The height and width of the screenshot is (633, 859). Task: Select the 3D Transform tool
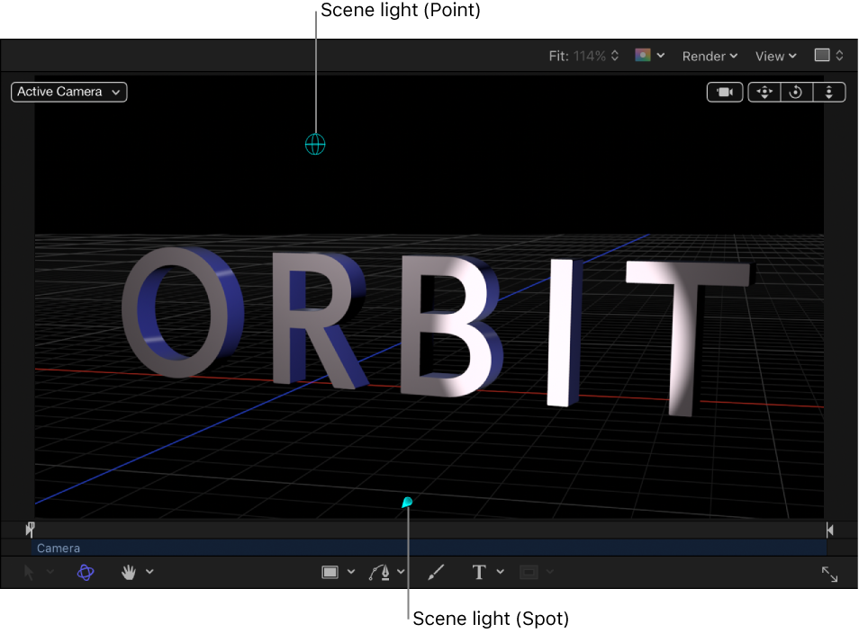[x=86, y=572]
